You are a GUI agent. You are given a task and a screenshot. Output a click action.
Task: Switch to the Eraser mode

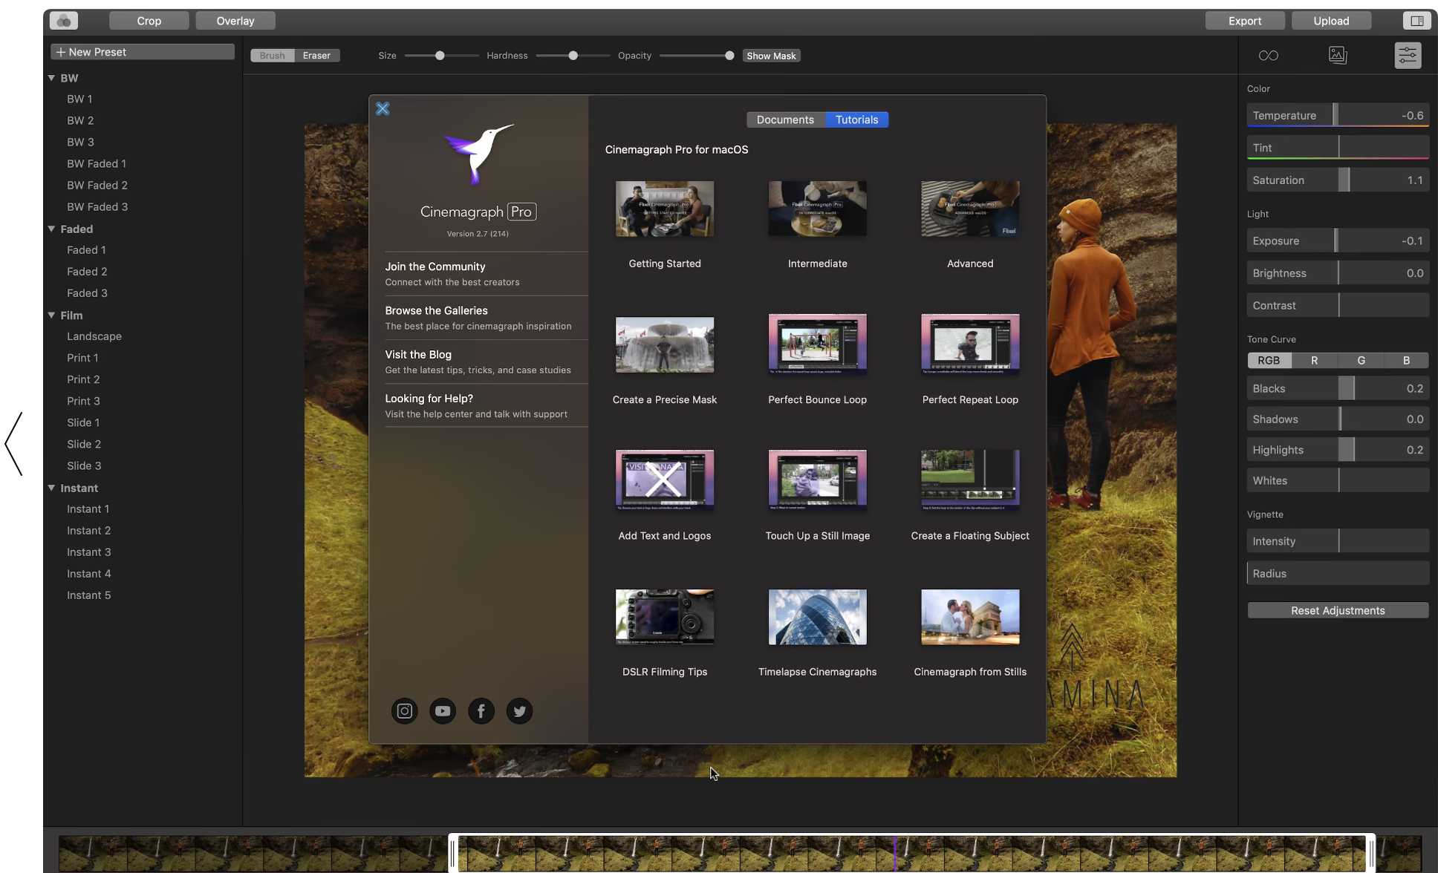tap(316, 56)
